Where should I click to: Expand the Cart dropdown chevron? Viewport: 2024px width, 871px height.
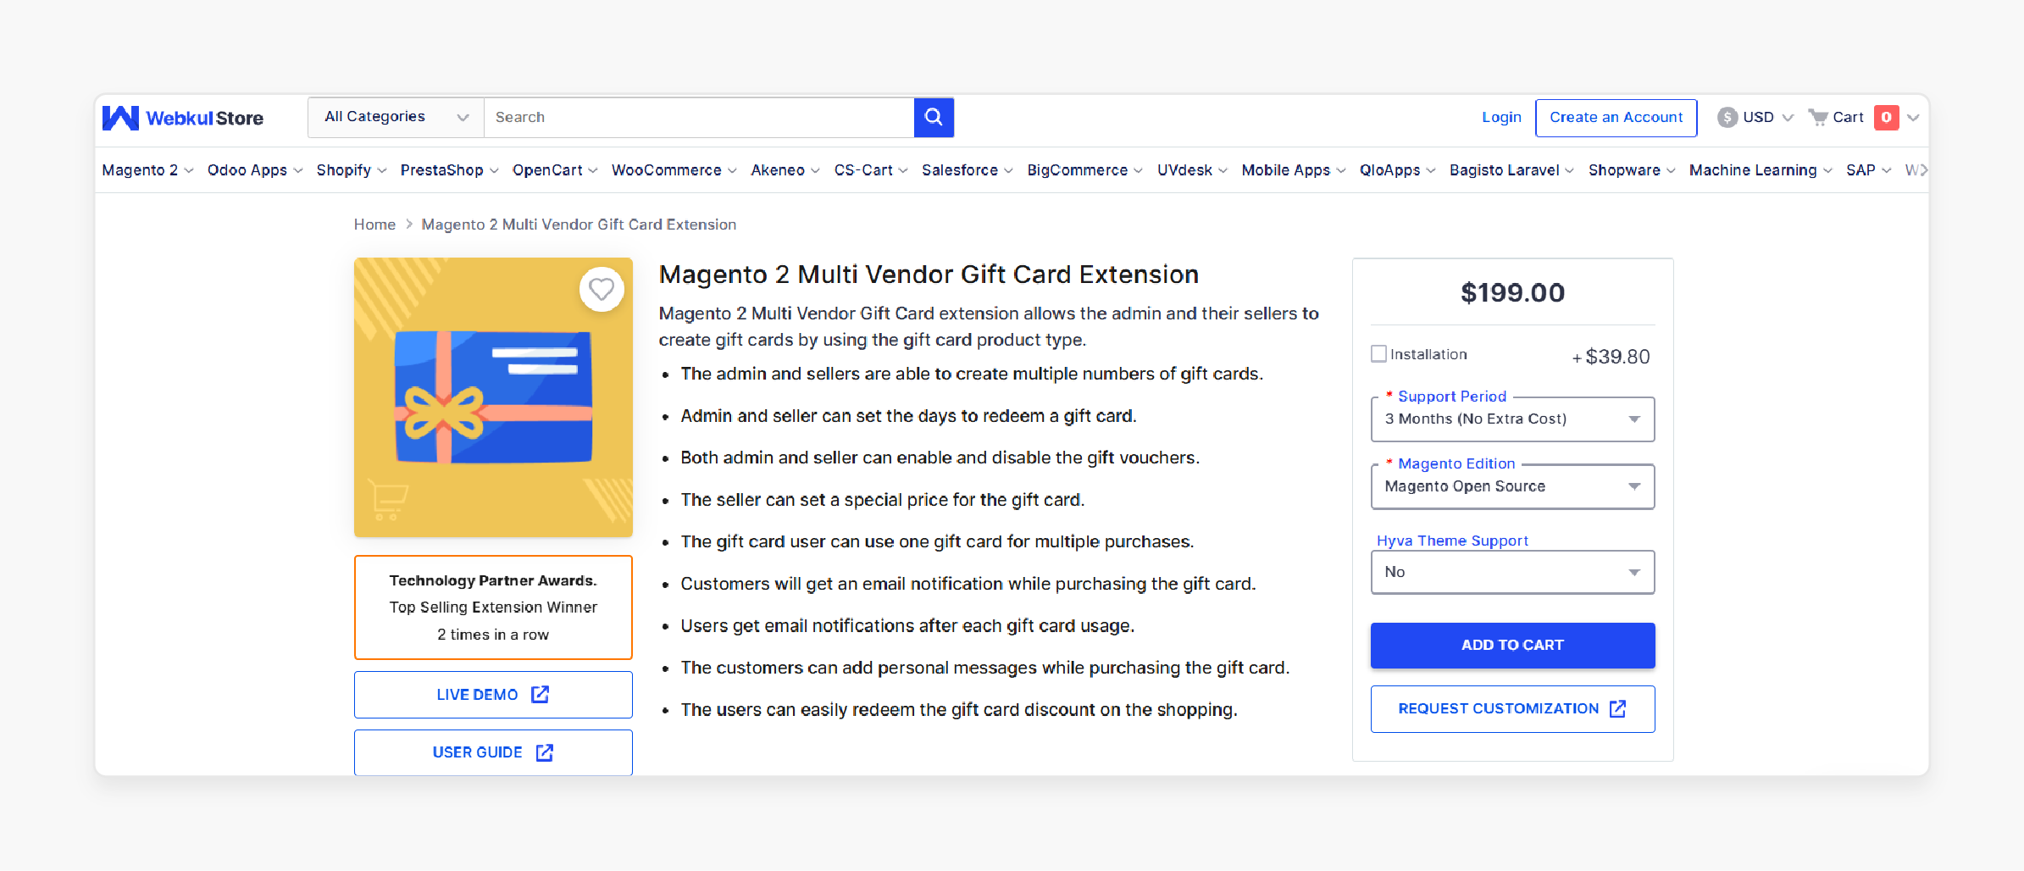(x=1913, y=118)
